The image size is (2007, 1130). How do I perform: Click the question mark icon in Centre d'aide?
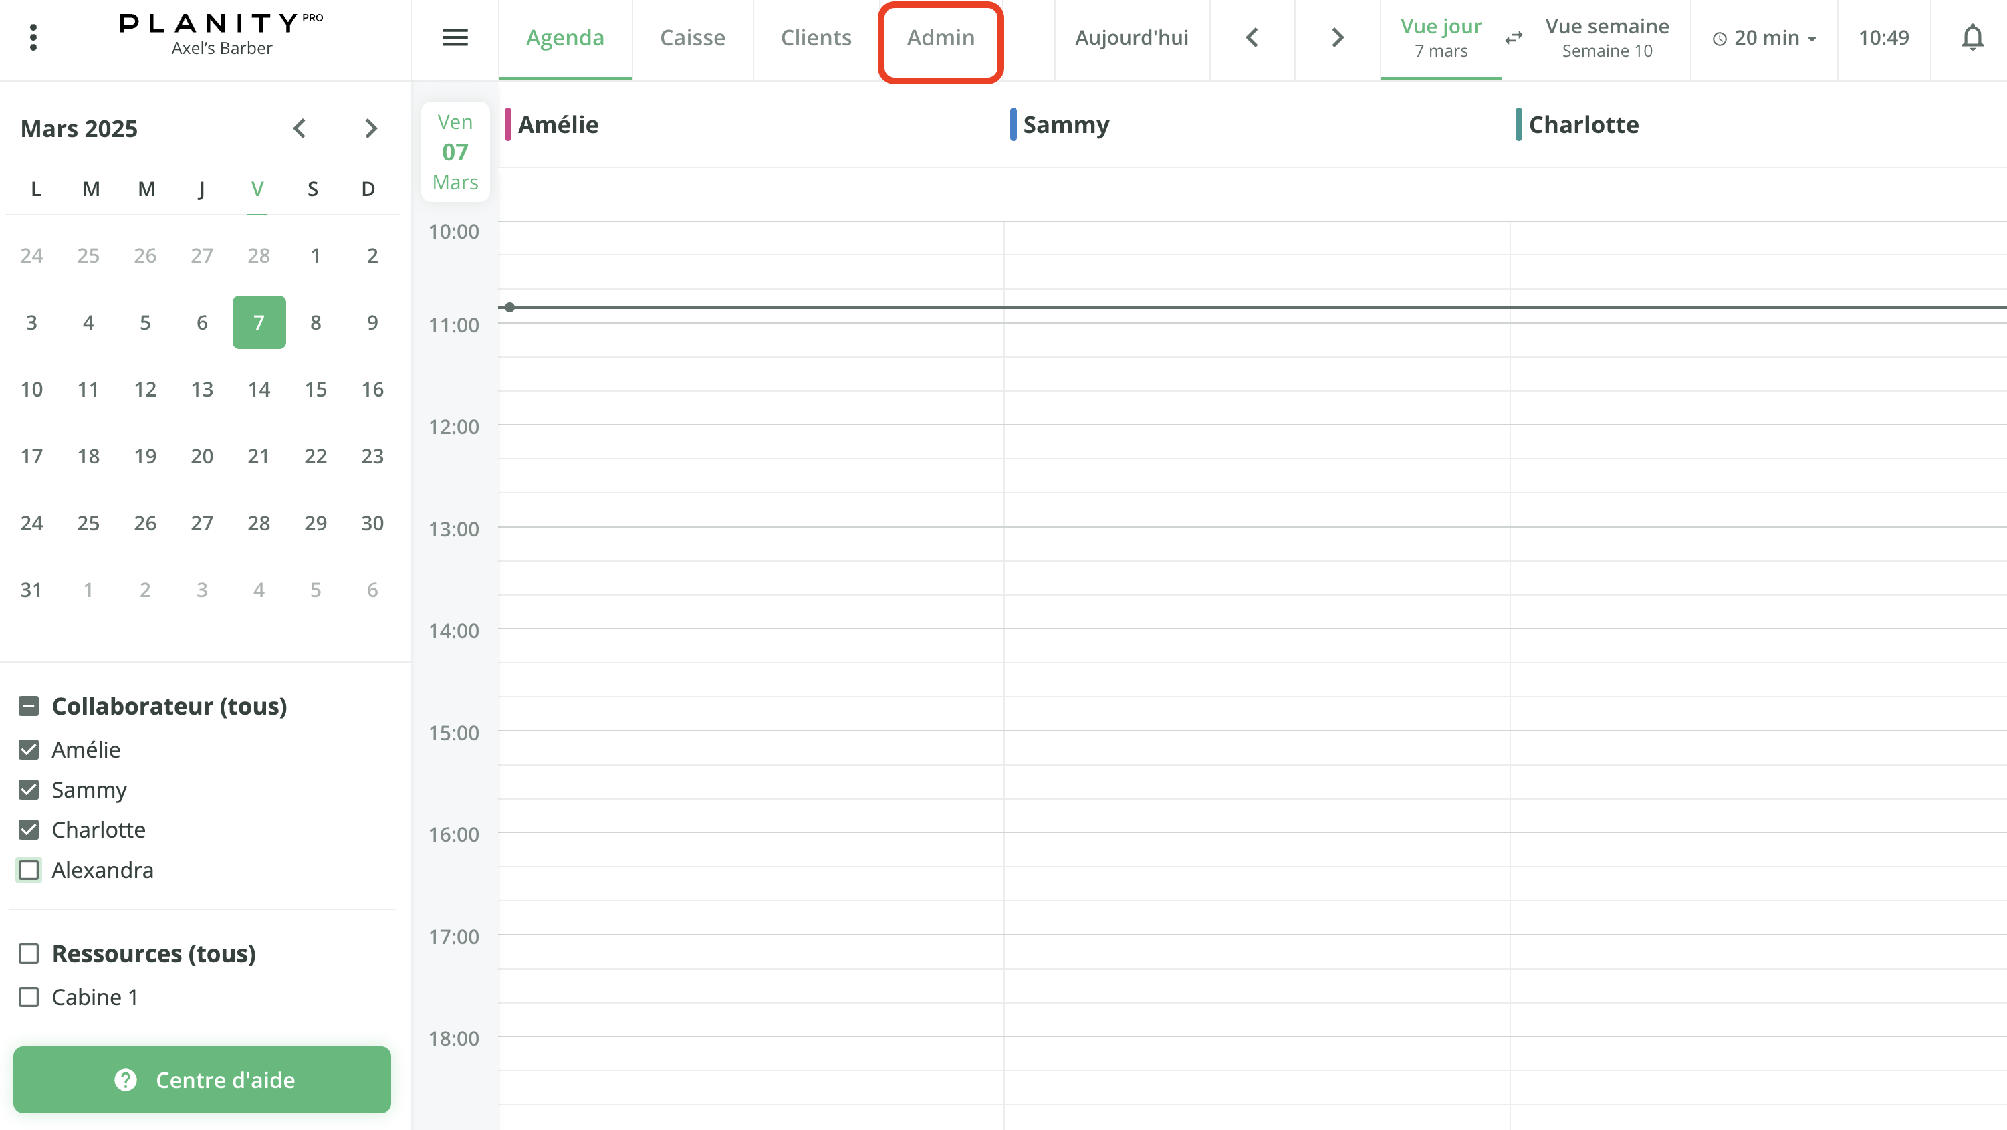pyautogui.click(x=126, y=1080)
